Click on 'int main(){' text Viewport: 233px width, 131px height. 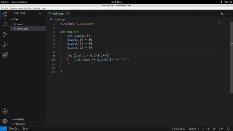70,32
